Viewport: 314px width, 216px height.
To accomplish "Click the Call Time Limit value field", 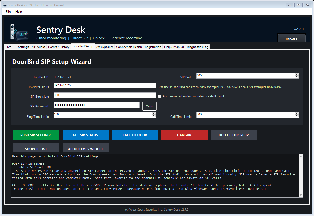I will pyautogui.click(x=246, y=115).
